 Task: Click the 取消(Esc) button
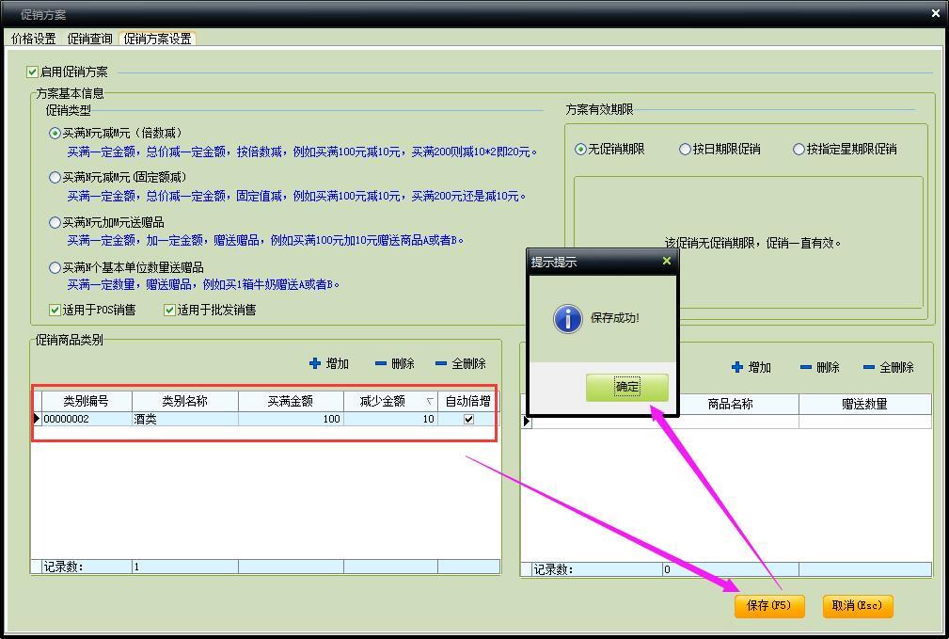(x=858, y=605)
